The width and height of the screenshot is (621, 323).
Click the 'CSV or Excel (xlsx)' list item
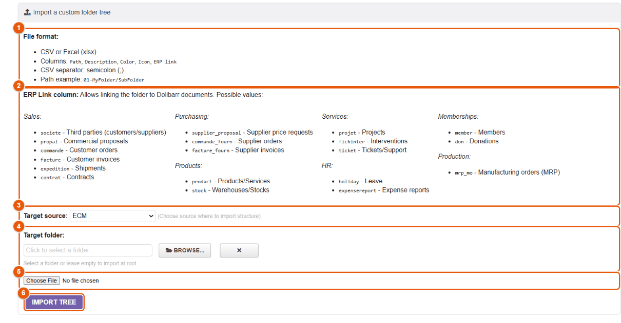point(68,52)
